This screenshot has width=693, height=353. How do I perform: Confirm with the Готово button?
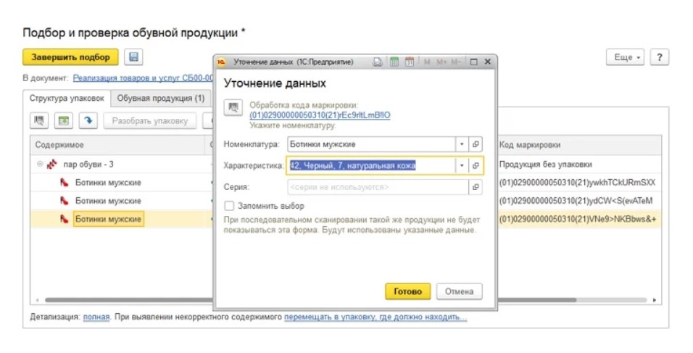[x=407, y=291]
